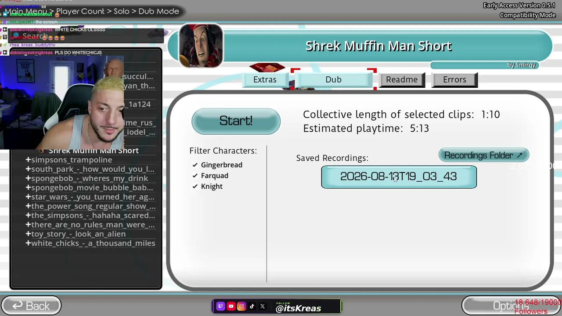This screenshot has width=562, height=316.
Task: Open the Errors tab
Action: (x=454, y=79)
